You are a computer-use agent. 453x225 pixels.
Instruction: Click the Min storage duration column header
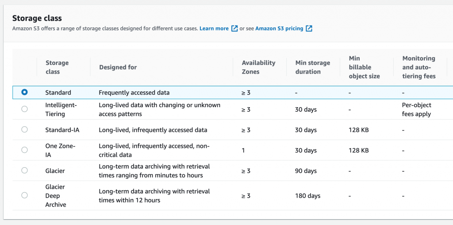click(x=313, y=67)
